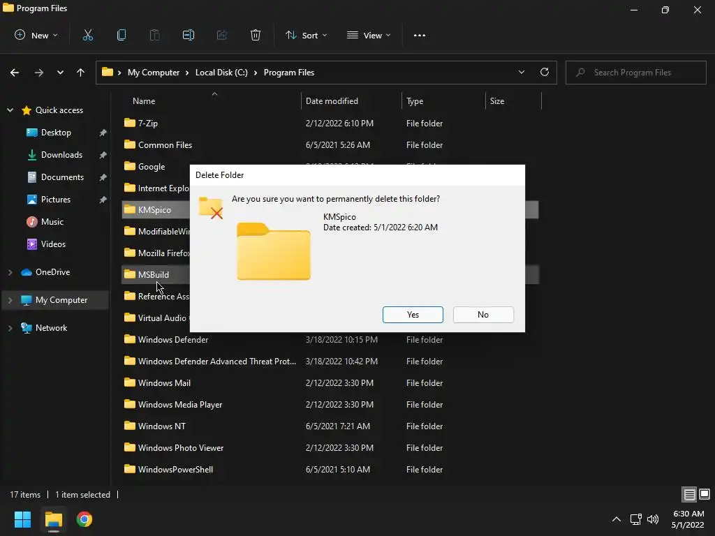Image resolution: width=715 pixels, height=536 pixels.
Task: Click the Copy icon in toolbar
Action: (x=121, y=35)
